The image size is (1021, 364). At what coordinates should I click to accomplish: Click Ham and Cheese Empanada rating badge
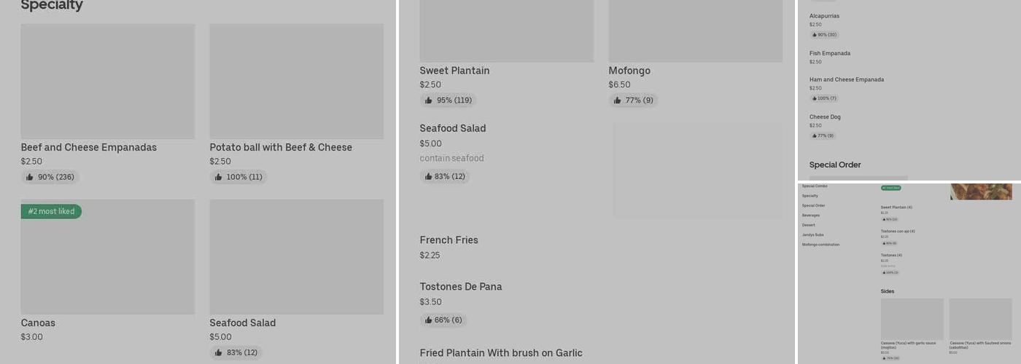824,98
